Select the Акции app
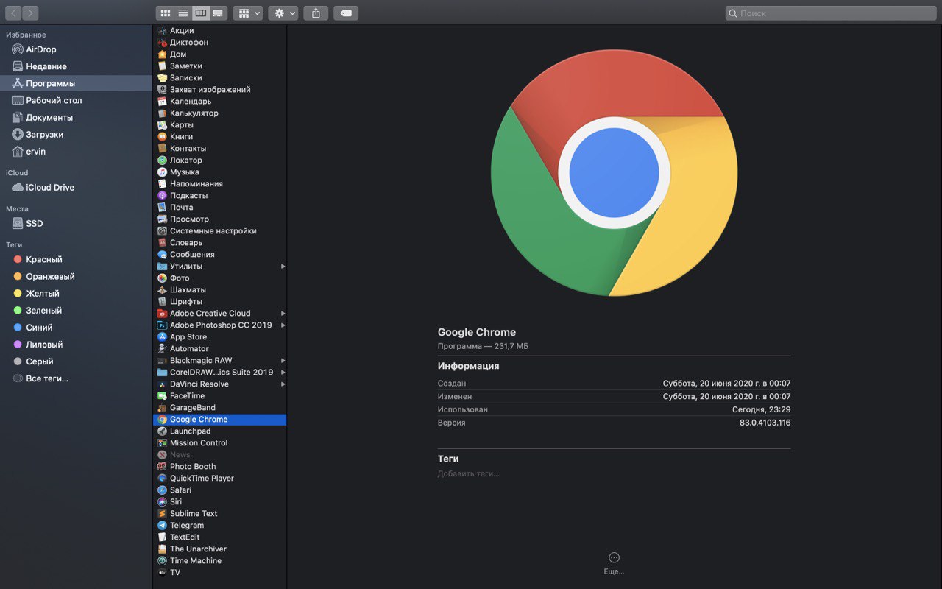The height and width of the screenshot is (589, 942). point(219,30)
